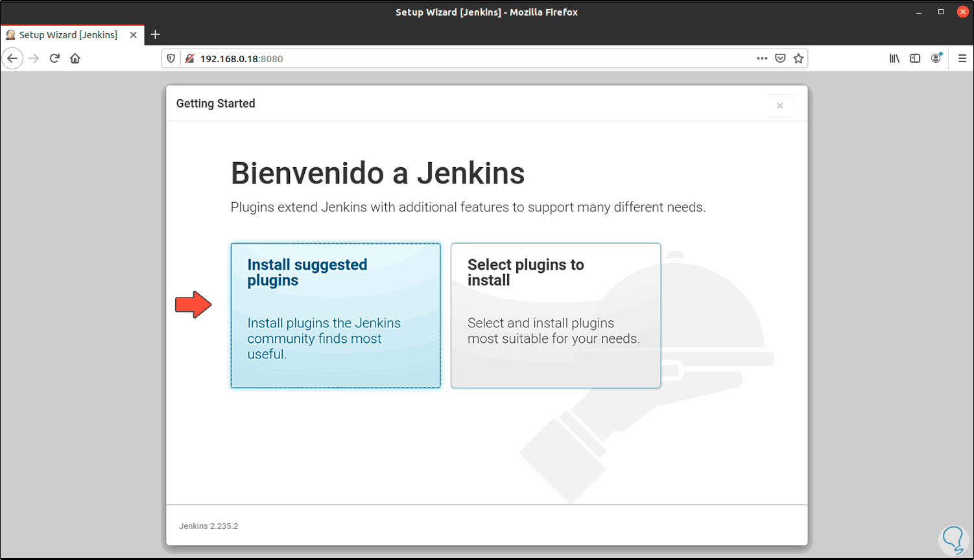Go forward one page

tap(34, 58)
